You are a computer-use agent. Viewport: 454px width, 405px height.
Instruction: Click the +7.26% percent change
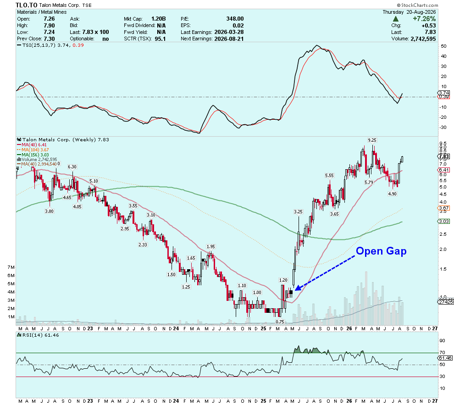(424, 19)
